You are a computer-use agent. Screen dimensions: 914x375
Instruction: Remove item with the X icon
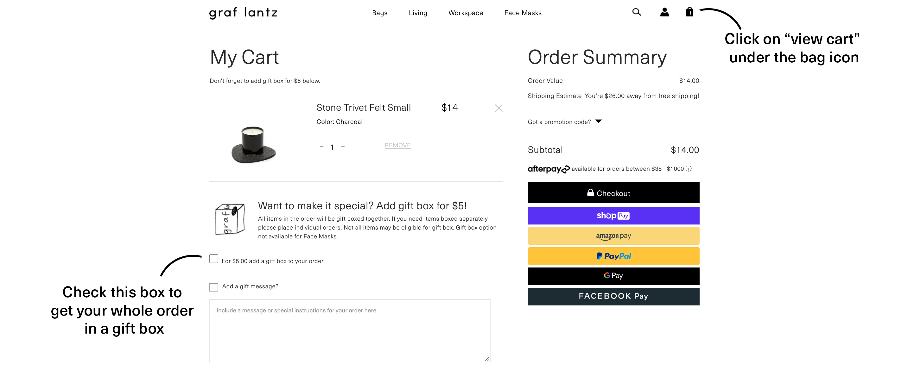pyautogui.click(x=498, y=108)
